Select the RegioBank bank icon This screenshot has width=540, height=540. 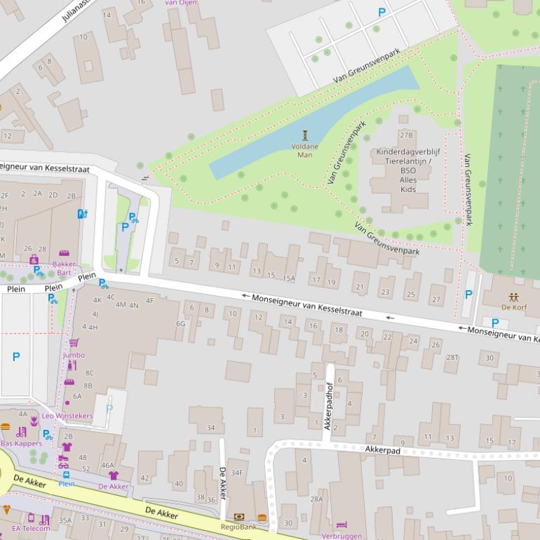(239, 517)
